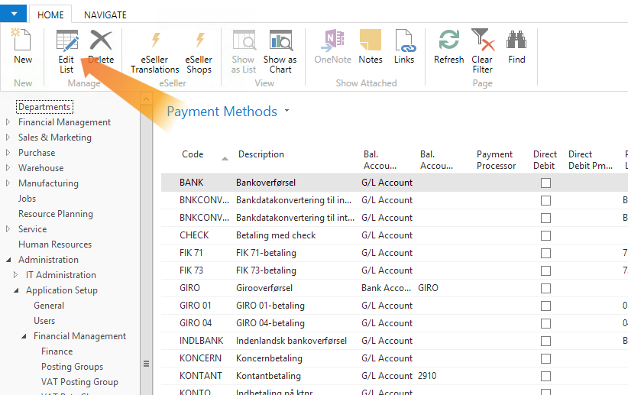This screenshot has width=628, height=395.
Task: Expand IT Administration node
Action: (x=15, y=275)
